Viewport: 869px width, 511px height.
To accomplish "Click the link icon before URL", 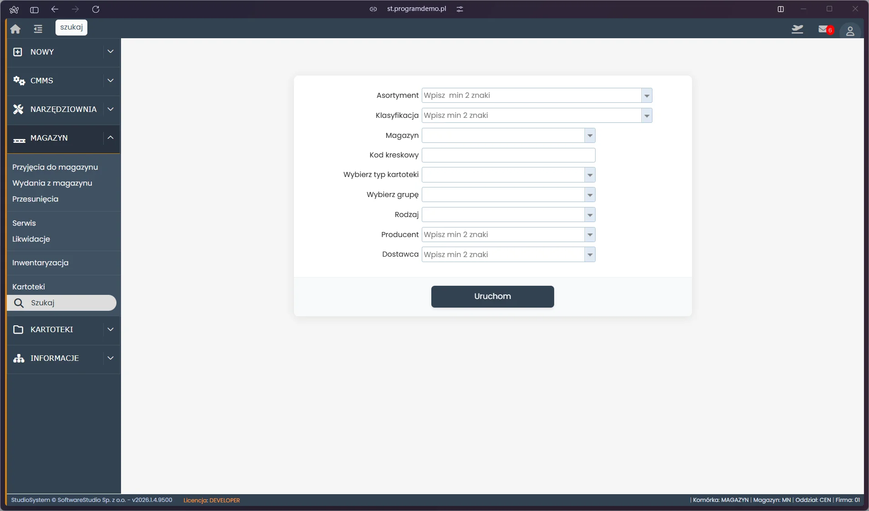I will (x=373, y=9).
